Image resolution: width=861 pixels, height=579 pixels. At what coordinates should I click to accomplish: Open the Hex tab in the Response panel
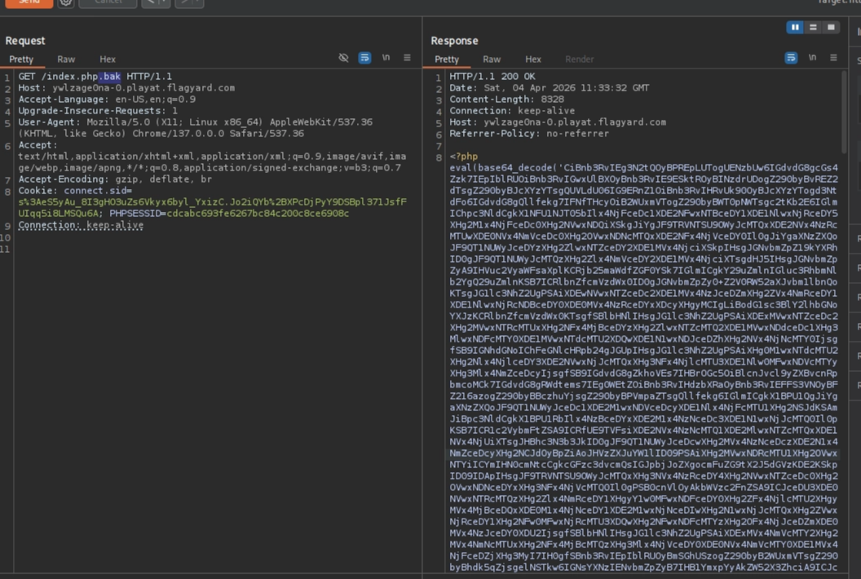[x=532, y=60]
